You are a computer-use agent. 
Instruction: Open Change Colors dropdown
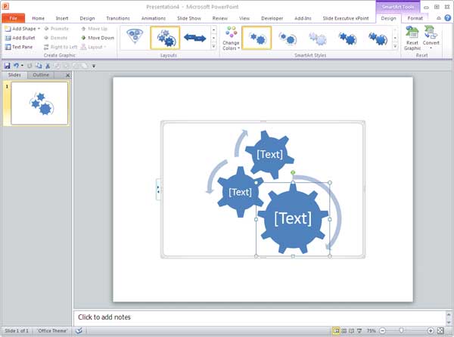(x=231, y=38)
